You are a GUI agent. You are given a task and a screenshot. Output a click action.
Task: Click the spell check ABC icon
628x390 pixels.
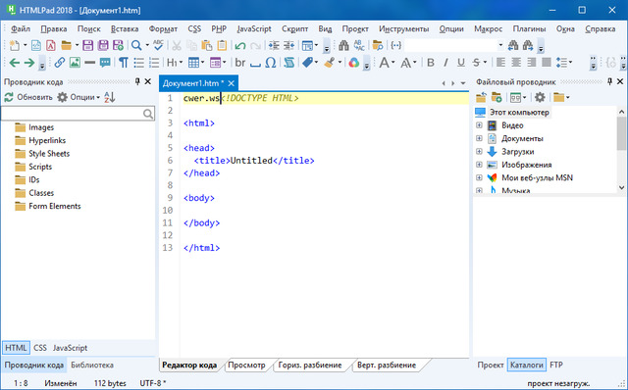tap(158, 45)
